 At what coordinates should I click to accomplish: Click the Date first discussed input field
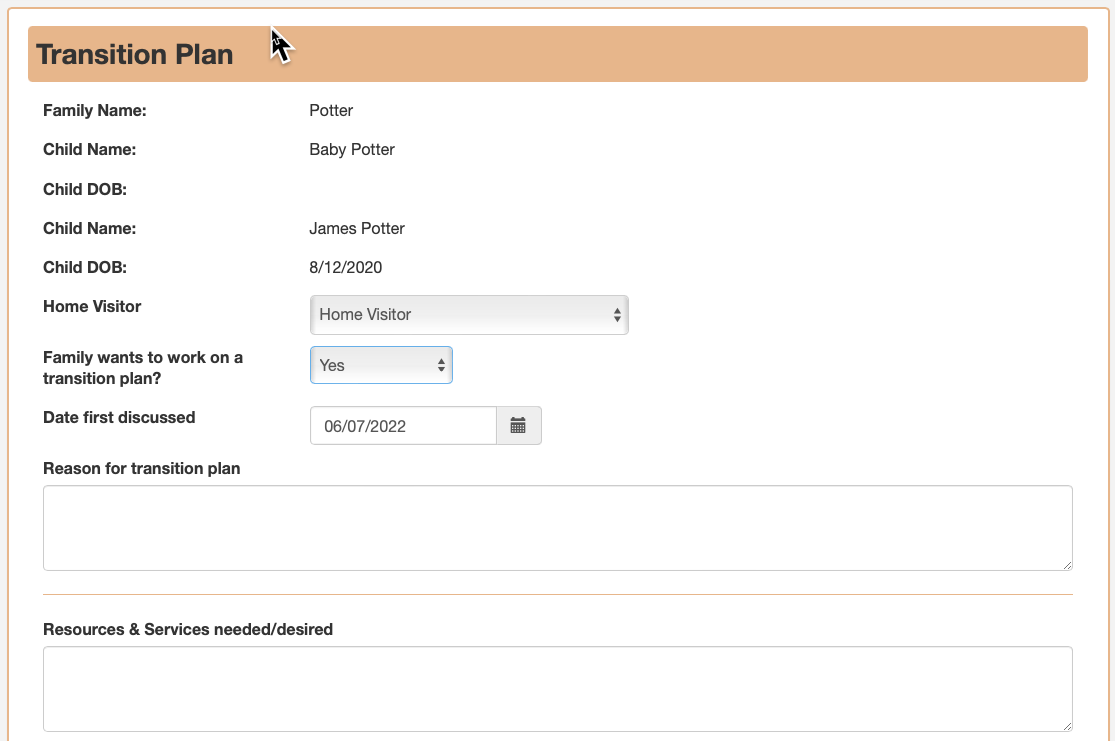(404, 426)
